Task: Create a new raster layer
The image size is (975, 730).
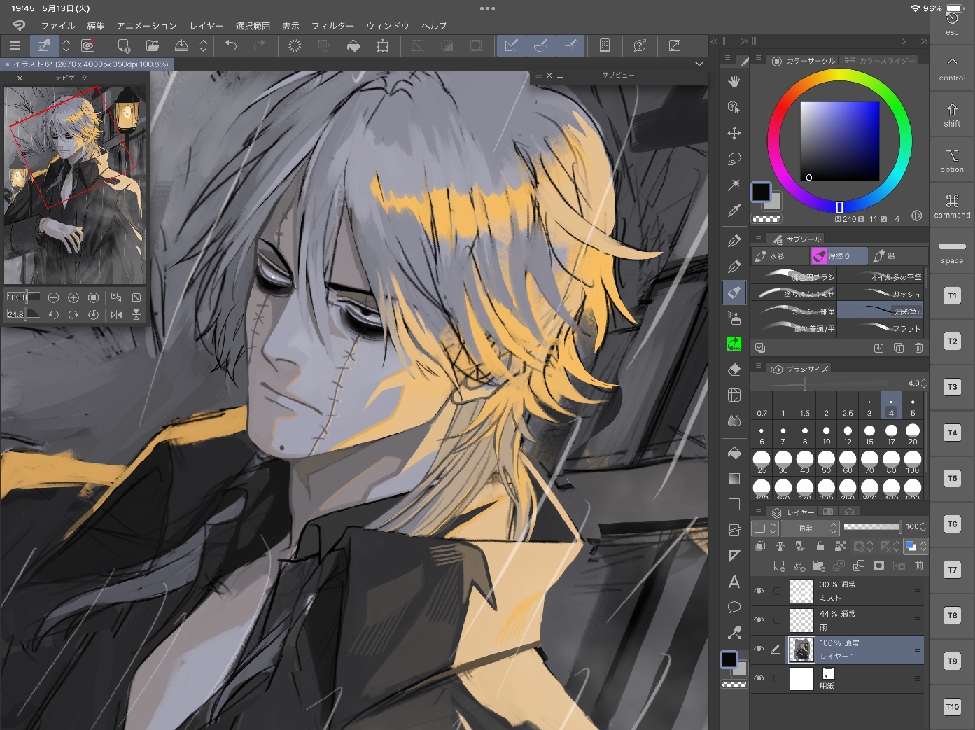Action: pyautogui.click(x=778, y=566)
